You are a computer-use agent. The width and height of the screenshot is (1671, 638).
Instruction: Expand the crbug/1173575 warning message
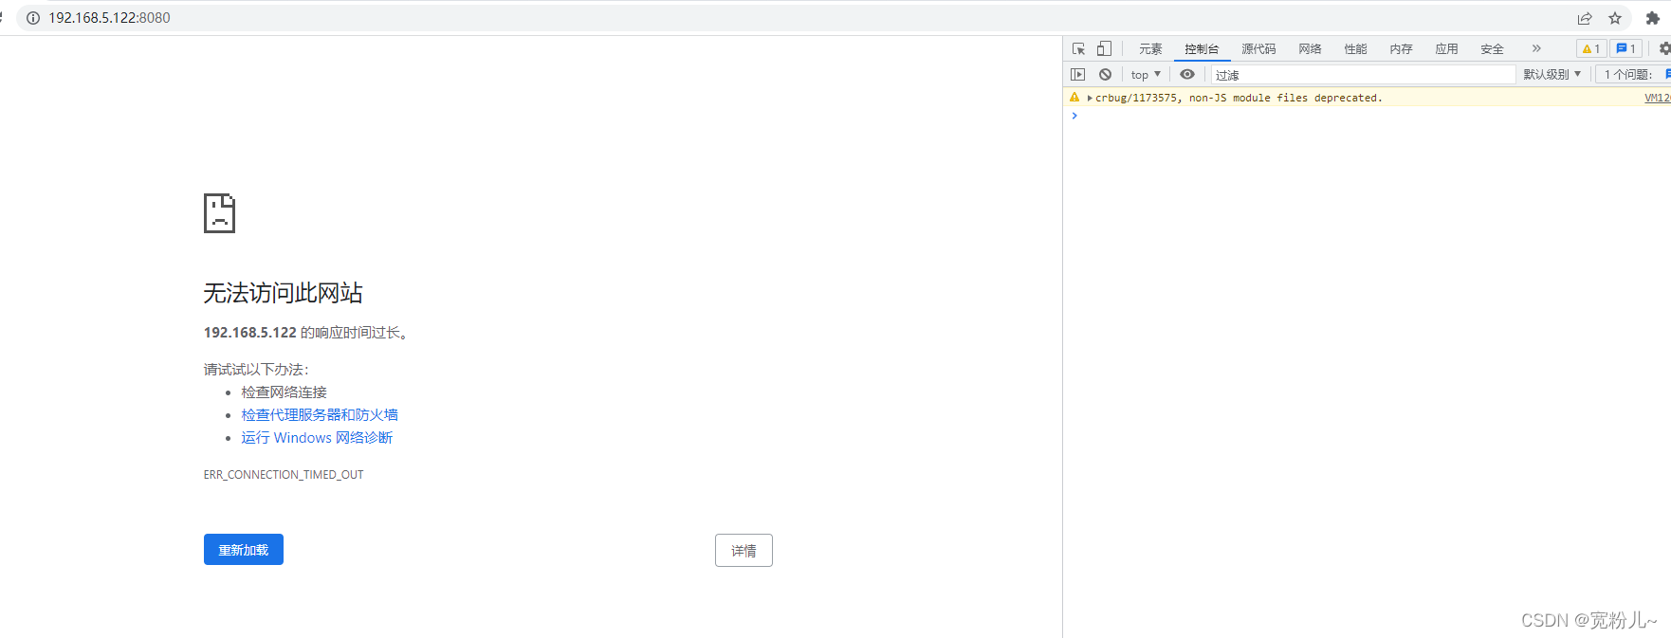point(1090,98)
